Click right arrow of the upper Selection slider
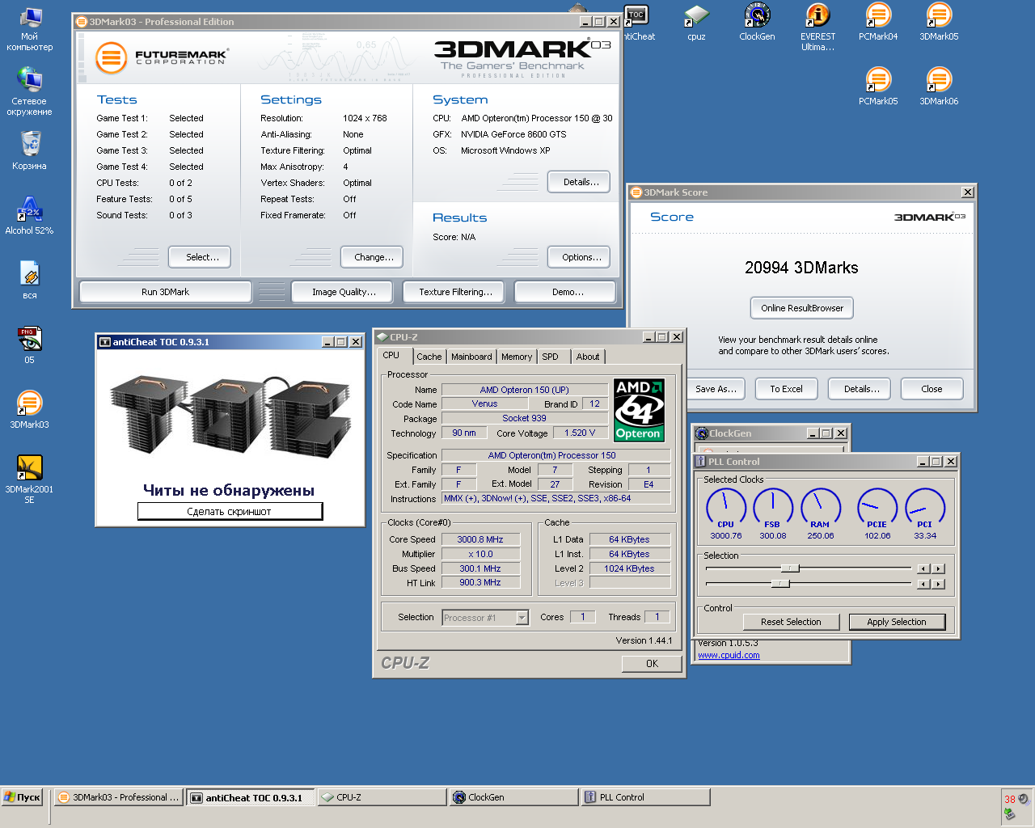The image size is (1035, 828). tap(939, 568)
